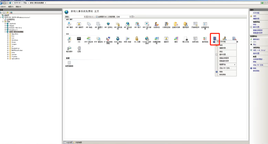The width and height of the screenshot is (268, 144).
Task: Choose 打开功能 in the context menu
Action: 223,42
